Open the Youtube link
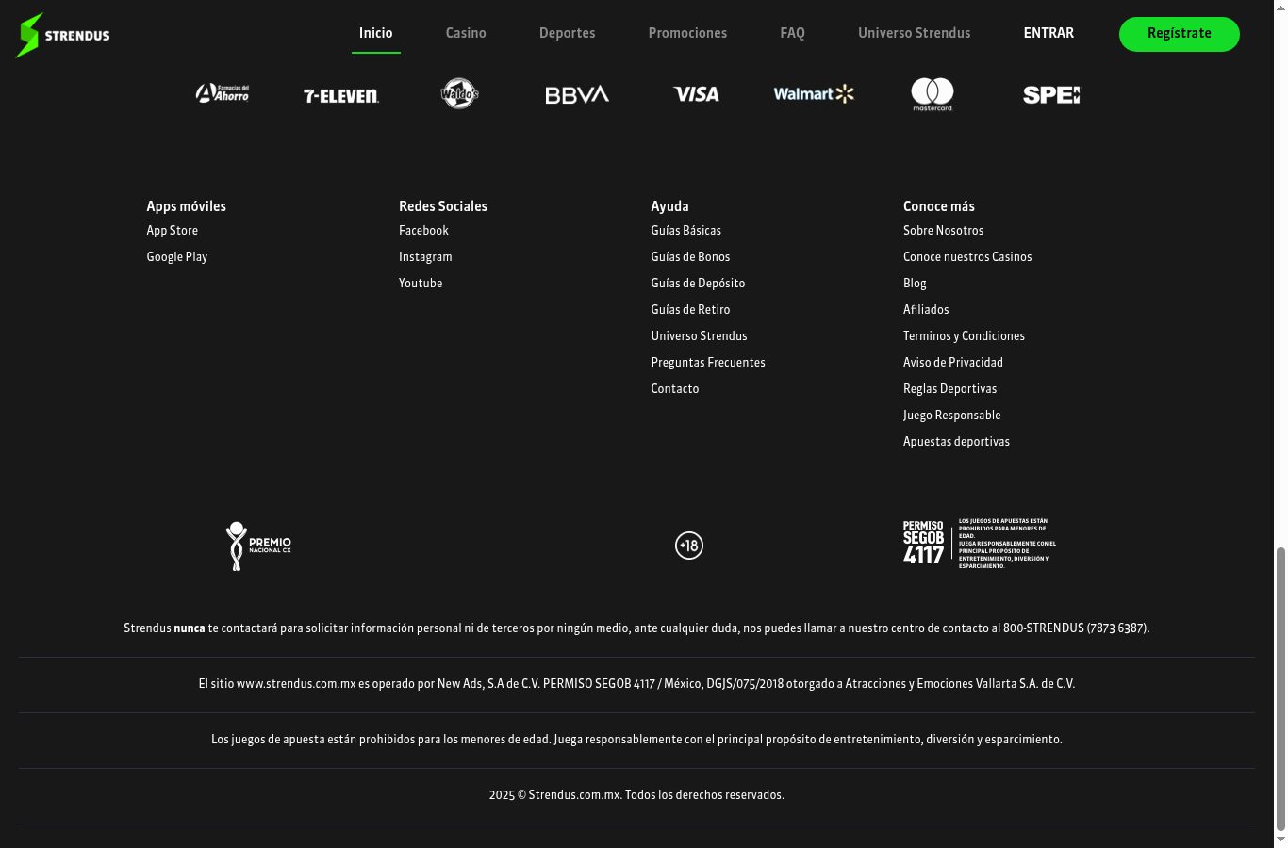This screenshot has height=848, width=1288. tap(421, 284)
